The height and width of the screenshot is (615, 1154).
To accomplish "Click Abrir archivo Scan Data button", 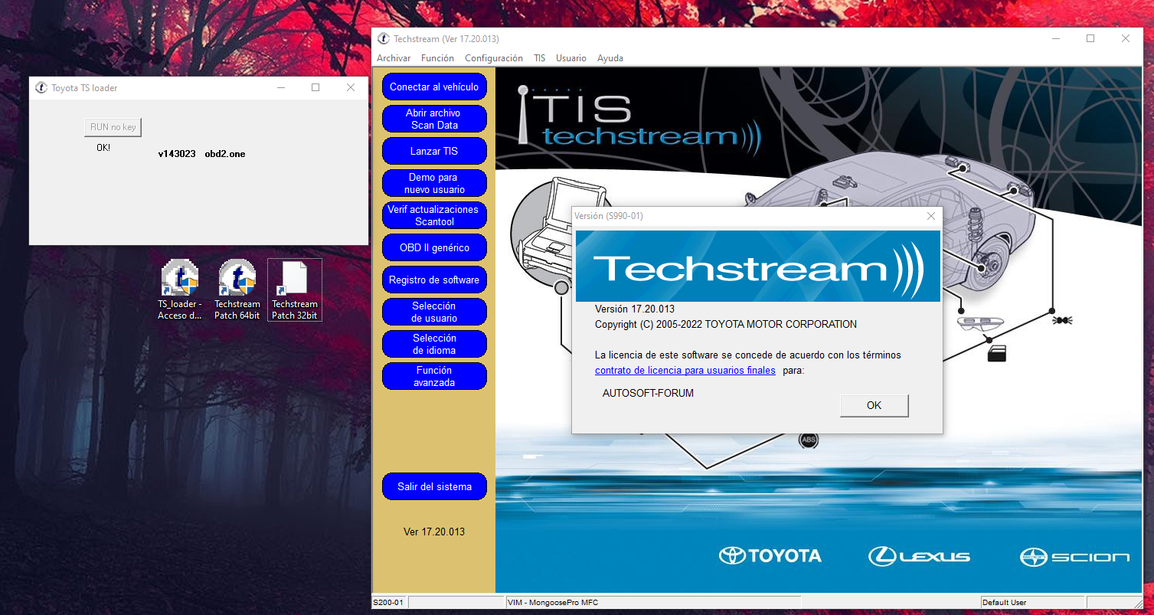I will point(434,119).
